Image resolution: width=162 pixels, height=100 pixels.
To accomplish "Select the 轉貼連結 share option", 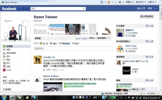I will point(64,44).
